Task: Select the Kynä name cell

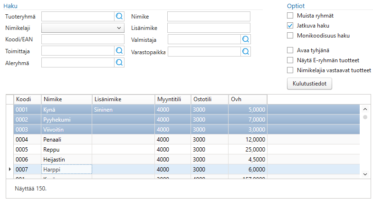Action: [67, 110]
